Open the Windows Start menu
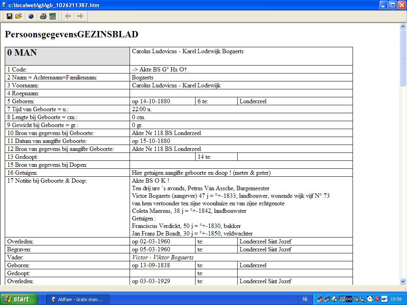 [x=19, y=299]
